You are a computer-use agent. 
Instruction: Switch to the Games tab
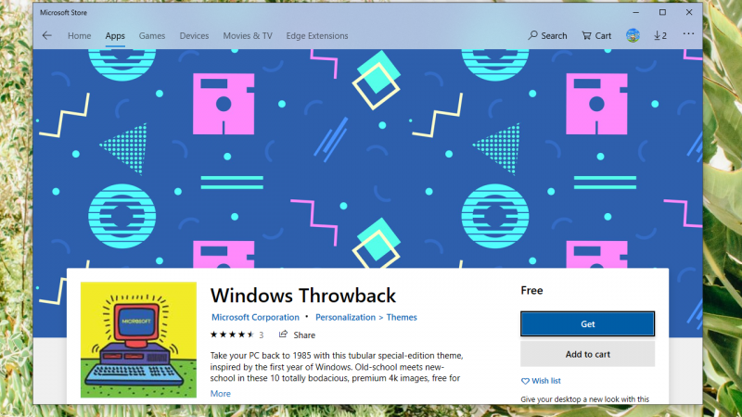click(152, 36)
